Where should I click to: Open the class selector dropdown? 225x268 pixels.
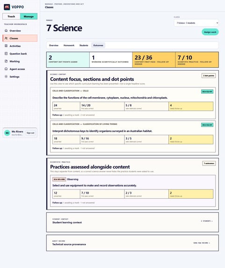(x=196, y=23)
